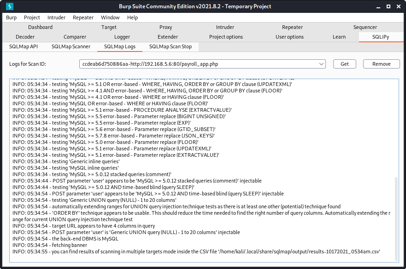Maximize the Burp Suite window
The image size is (406, 269).
388,6
